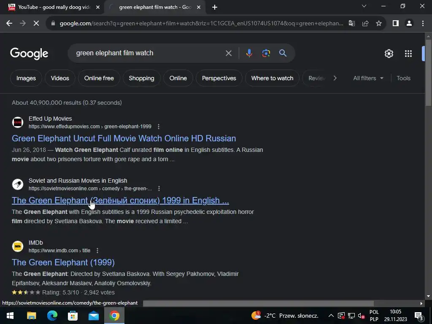432x324 pixels.
Task: Click the forward navigation arrow
Action: (23, 24)
